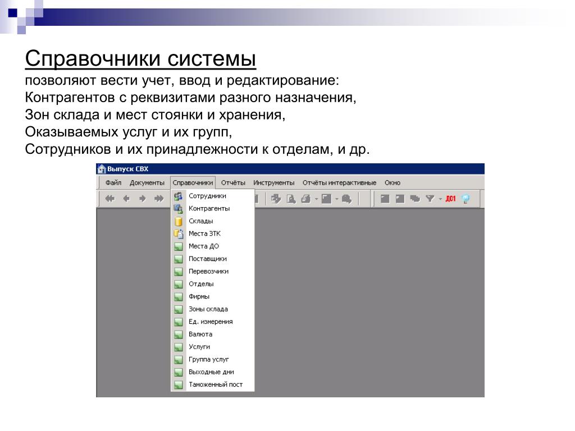Open the Перевозчики directory

point(213,271)
